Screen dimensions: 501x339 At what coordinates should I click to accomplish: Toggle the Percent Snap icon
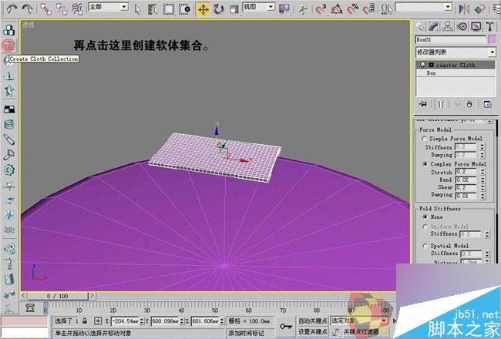click(x=353, y=9)
